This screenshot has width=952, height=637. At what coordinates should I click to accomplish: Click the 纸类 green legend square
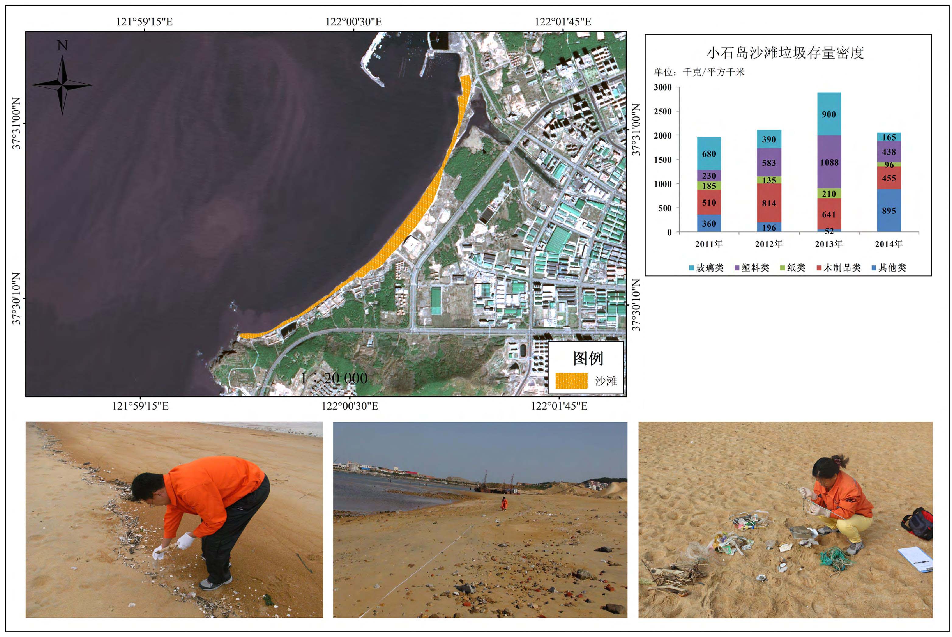coord(782,268)
